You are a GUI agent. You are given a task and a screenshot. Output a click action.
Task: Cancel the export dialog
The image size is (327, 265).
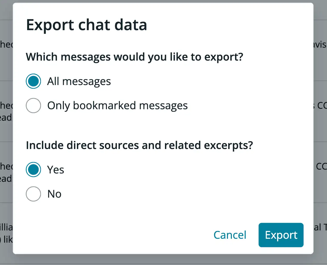230,235
